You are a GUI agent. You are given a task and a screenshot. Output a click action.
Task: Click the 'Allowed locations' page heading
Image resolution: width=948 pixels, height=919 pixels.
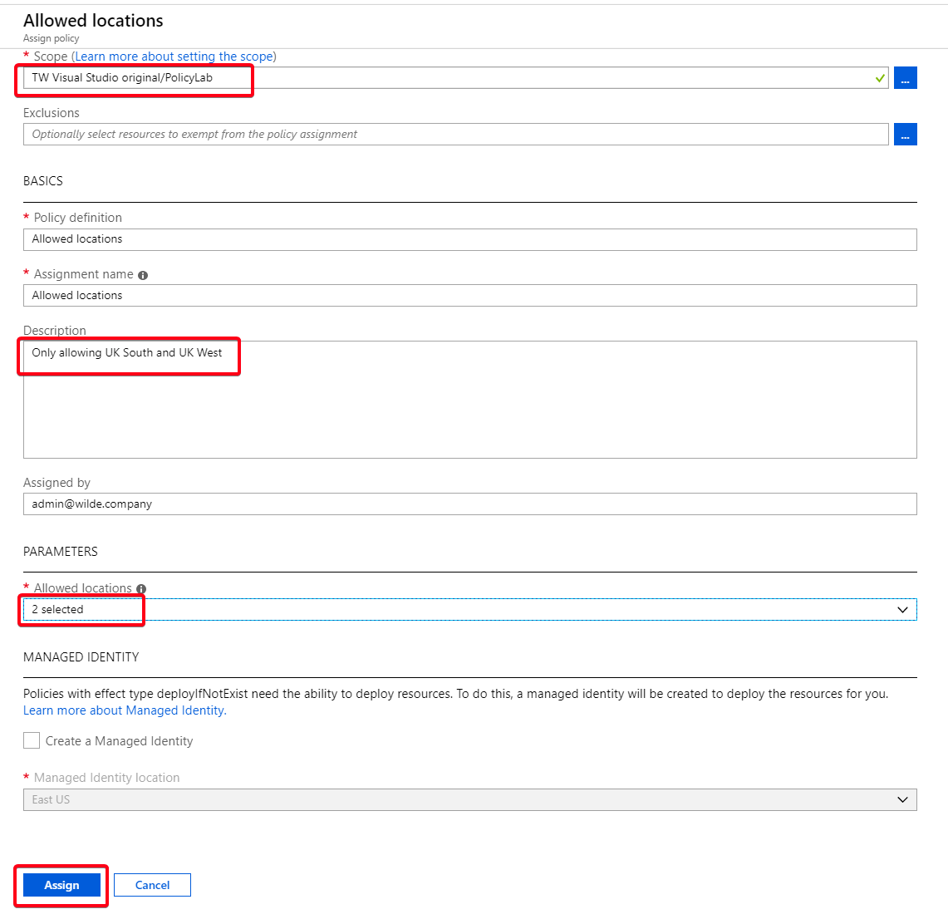[x=93, y=20]
